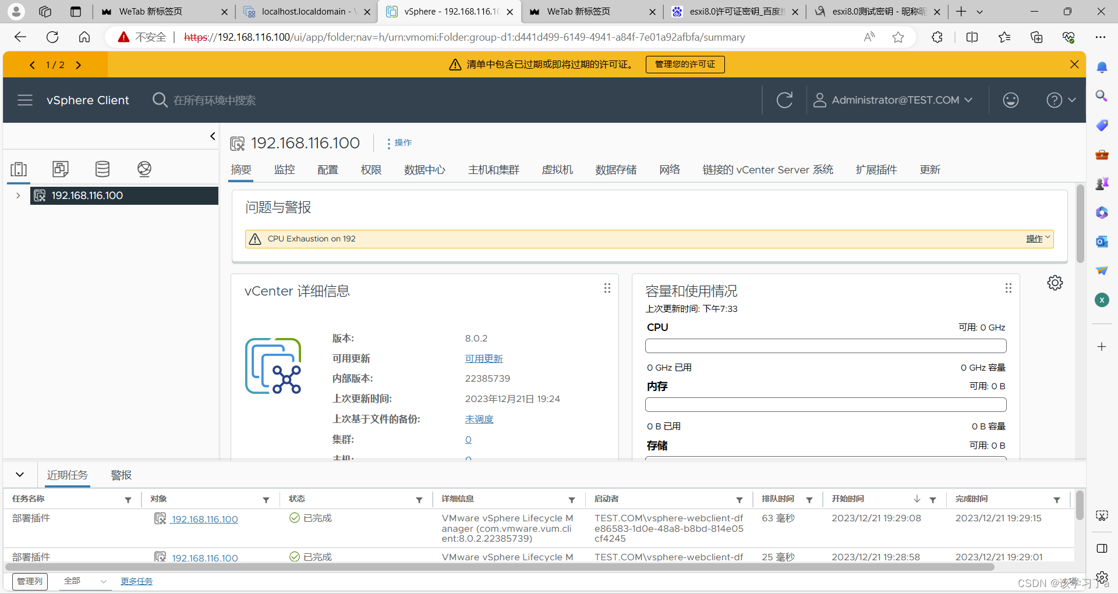Bookmark page with the star icon
The width and height of the screenshot is (1118, 594).
[898, 37]
